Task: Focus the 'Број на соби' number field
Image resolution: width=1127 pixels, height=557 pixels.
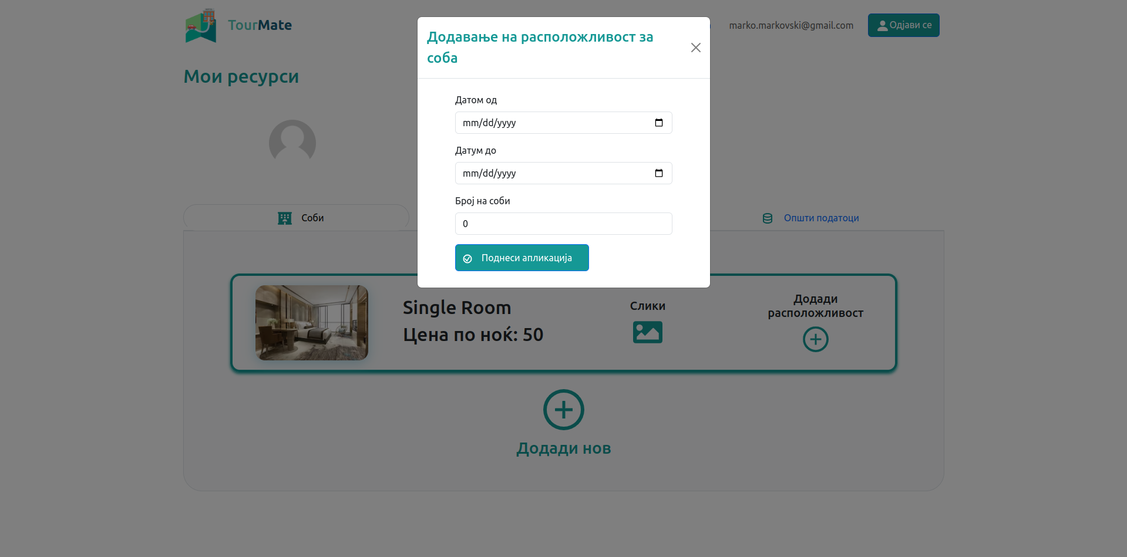Action: pos(563,224)
